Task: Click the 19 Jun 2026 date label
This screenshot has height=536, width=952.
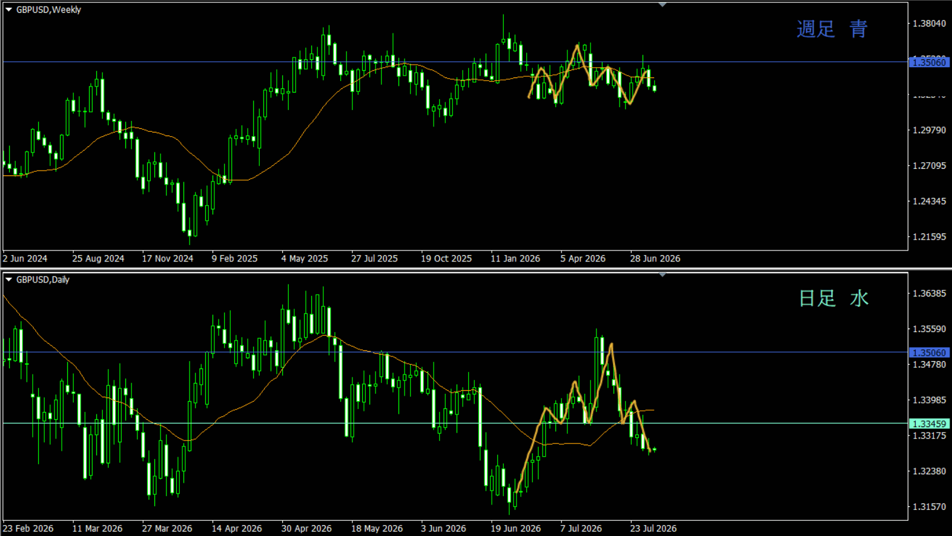Action: tap(515, 528)
